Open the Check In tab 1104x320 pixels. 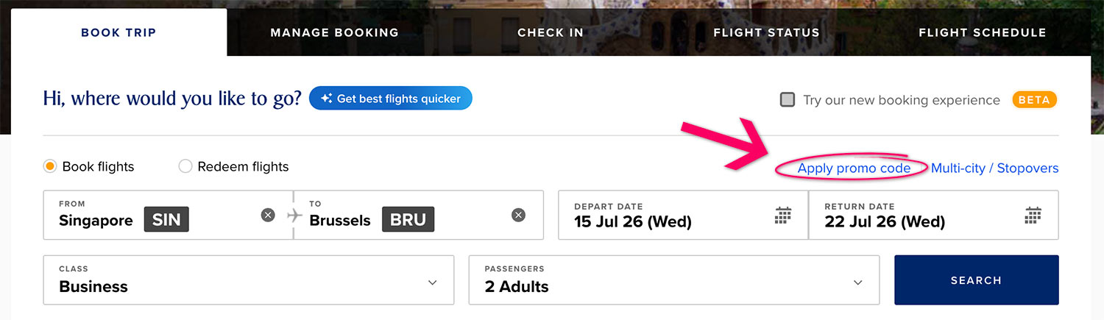click(x=551, y=32)
